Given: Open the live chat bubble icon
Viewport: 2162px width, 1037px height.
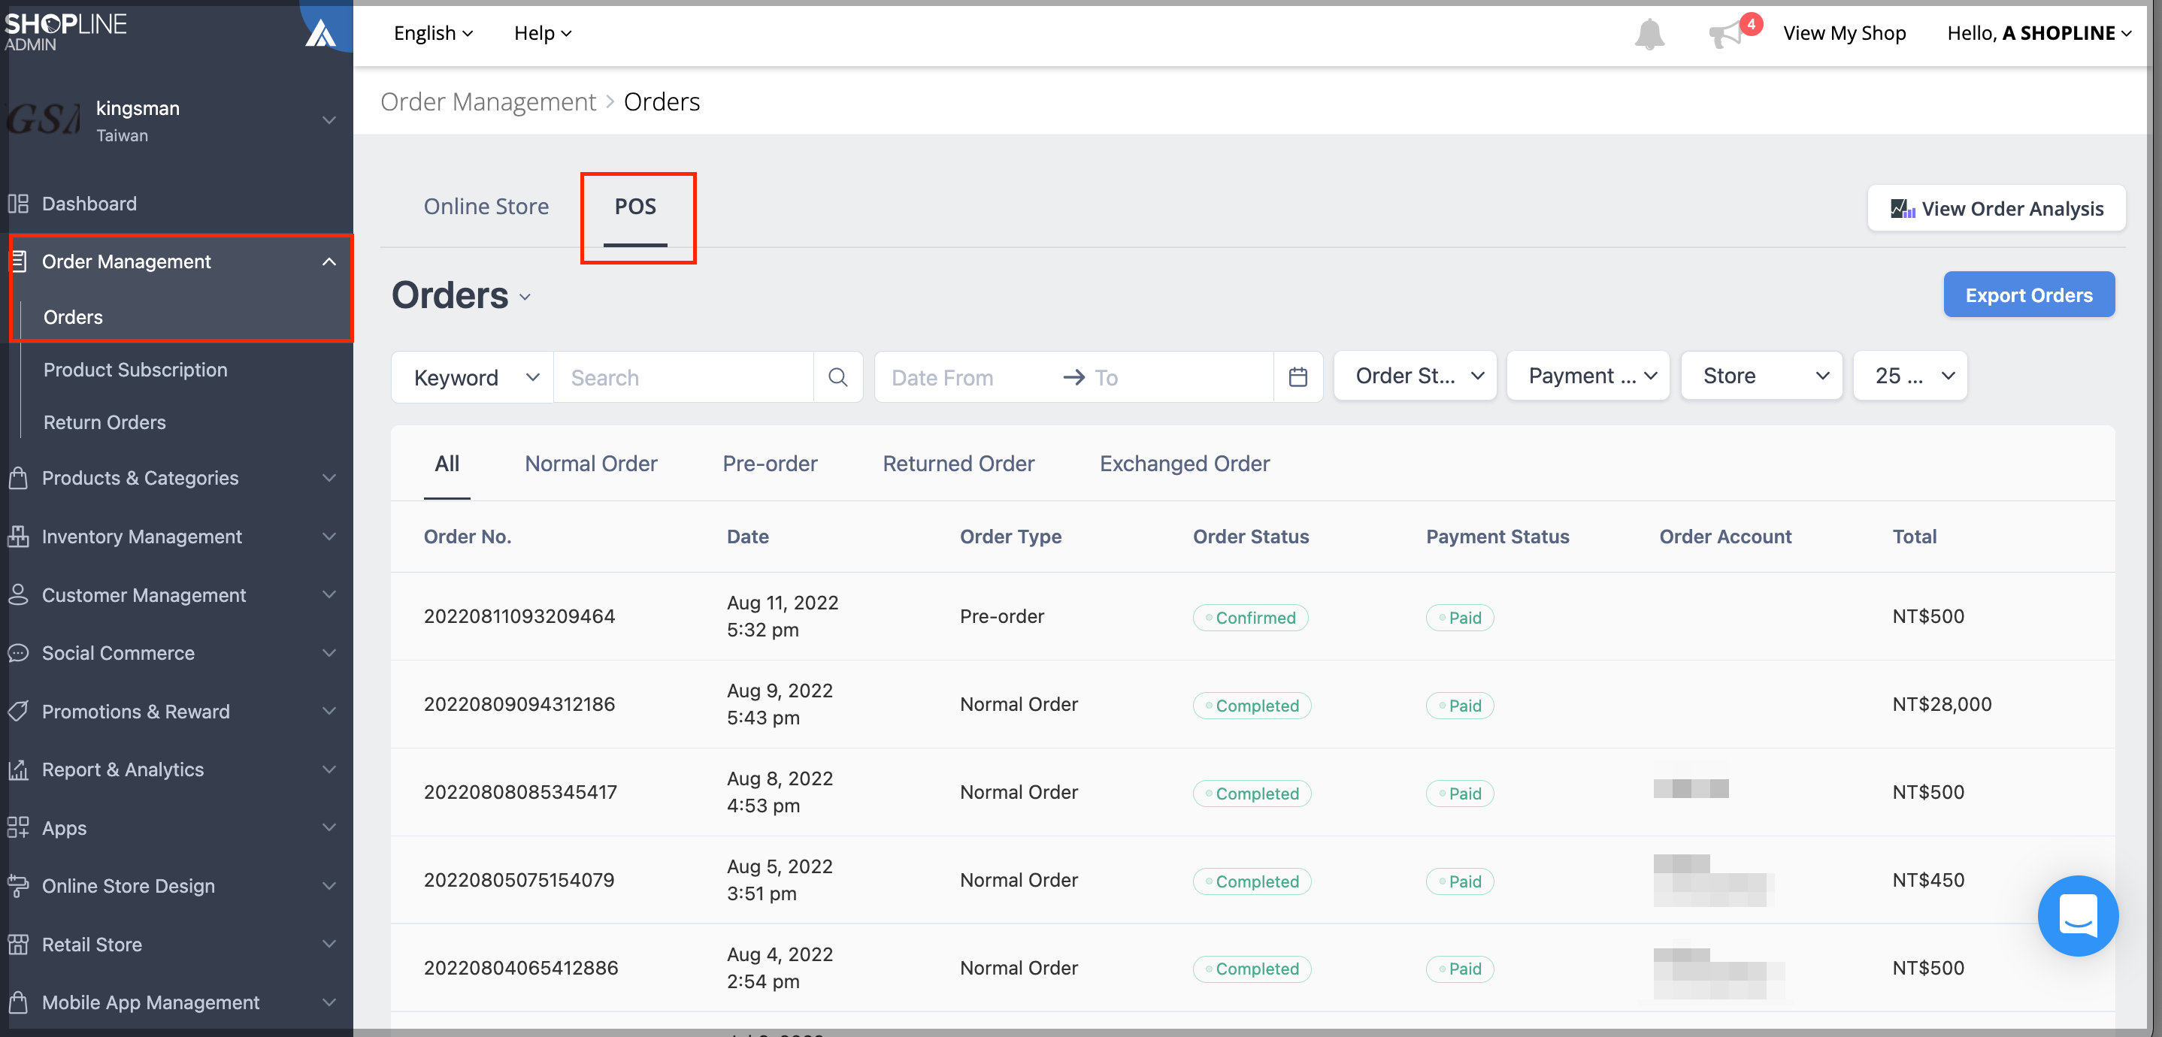Looking at the screenshot, I should coord(2077,915).
